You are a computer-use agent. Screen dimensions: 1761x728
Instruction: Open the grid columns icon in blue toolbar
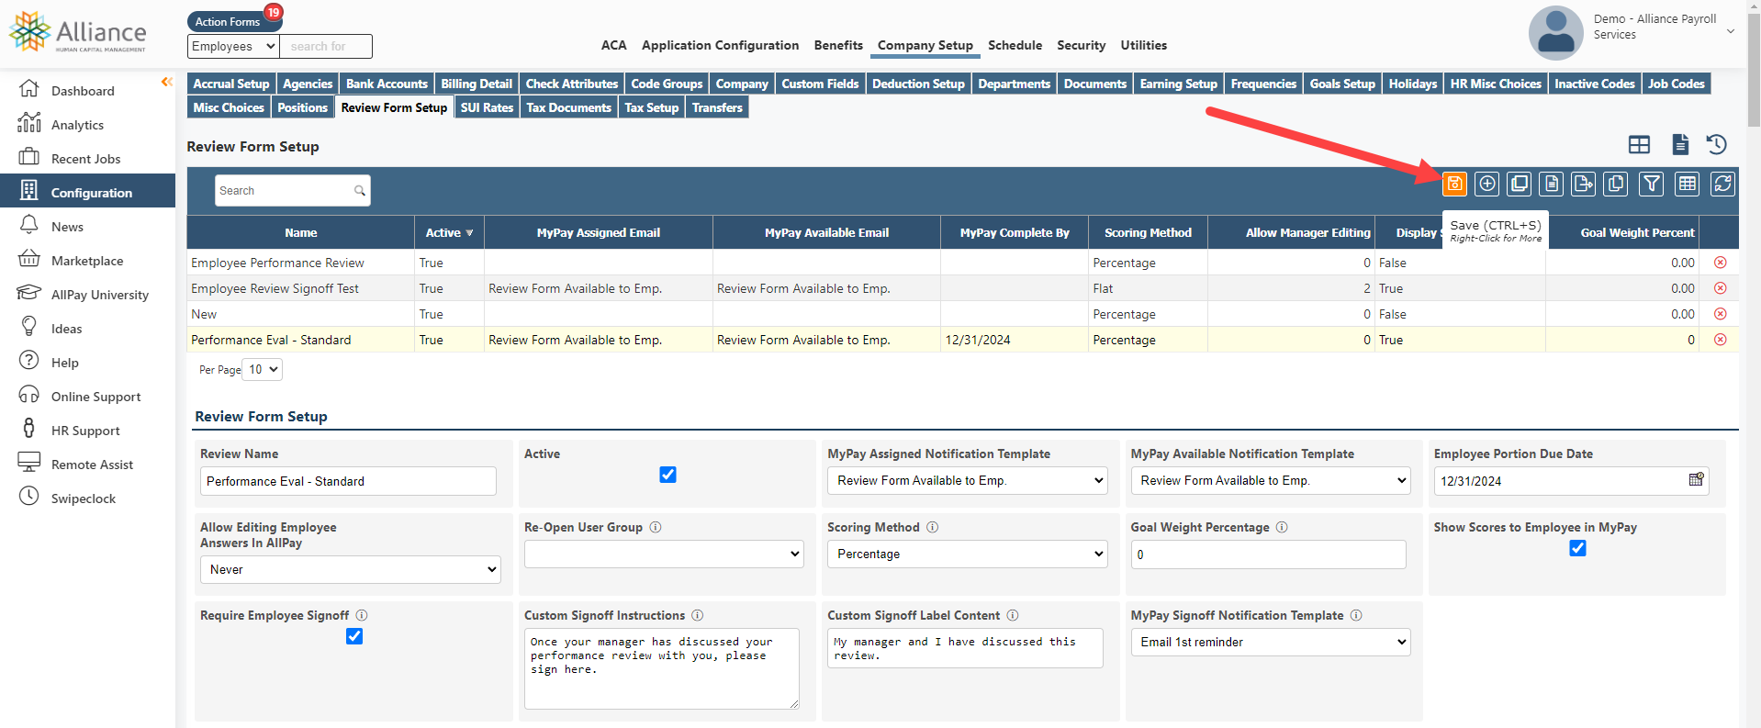coord(1688,184)
